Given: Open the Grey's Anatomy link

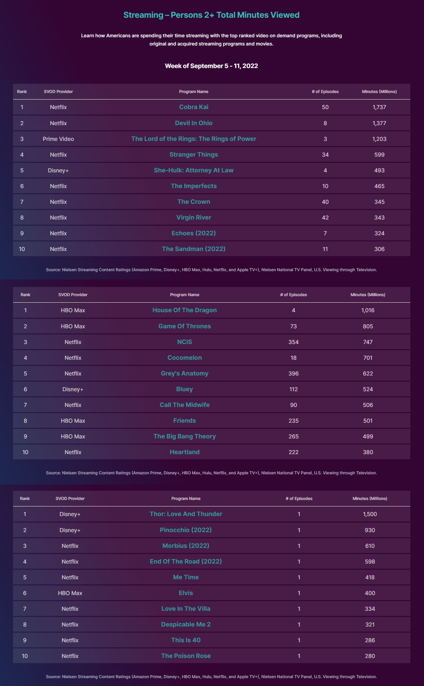Looking at the screenshot, I should point(184,373).
